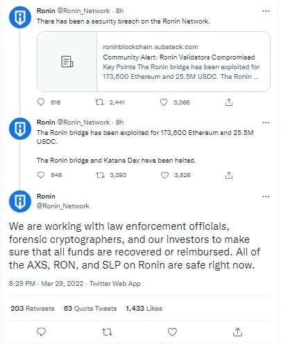Open more options on second tweet
Viewport: 281px width, 344px height.
266,123
